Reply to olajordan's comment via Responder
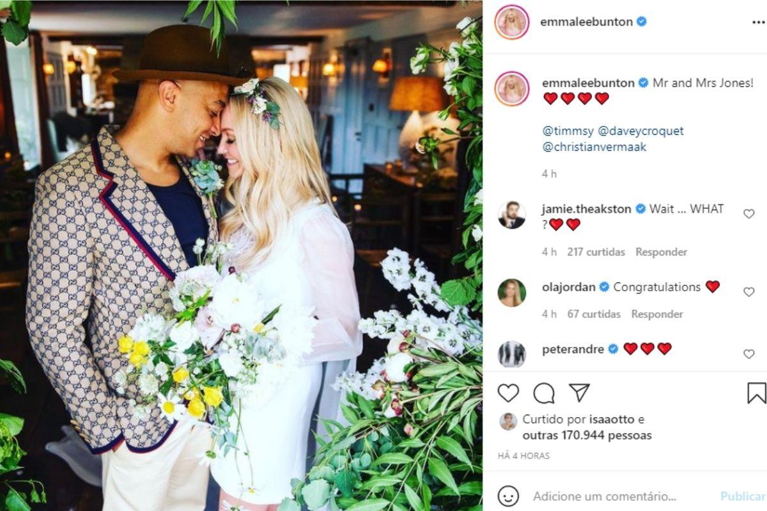 (657, 314)
